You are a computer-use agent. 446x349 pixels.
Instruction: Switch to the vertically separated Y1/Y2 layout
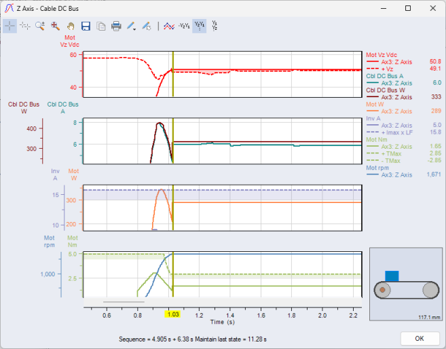coord(215,26)
